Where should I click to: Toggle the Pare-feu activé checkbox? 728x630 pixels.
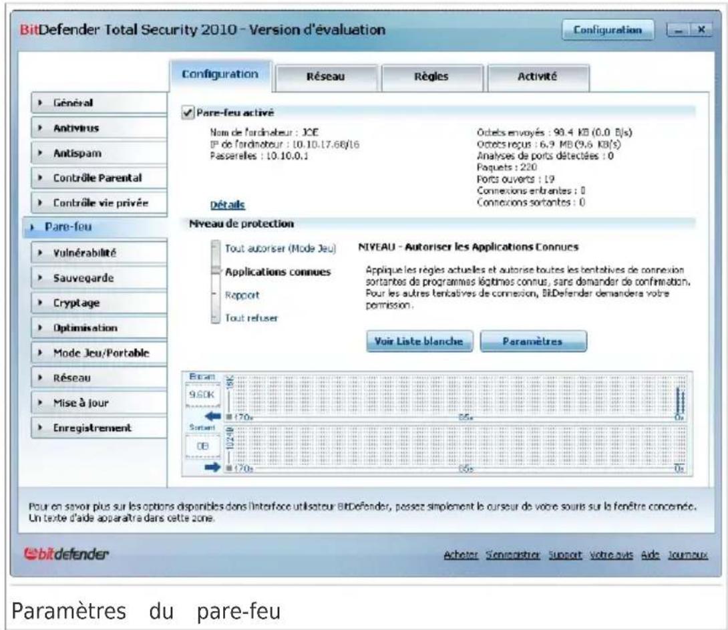[188, 113]
